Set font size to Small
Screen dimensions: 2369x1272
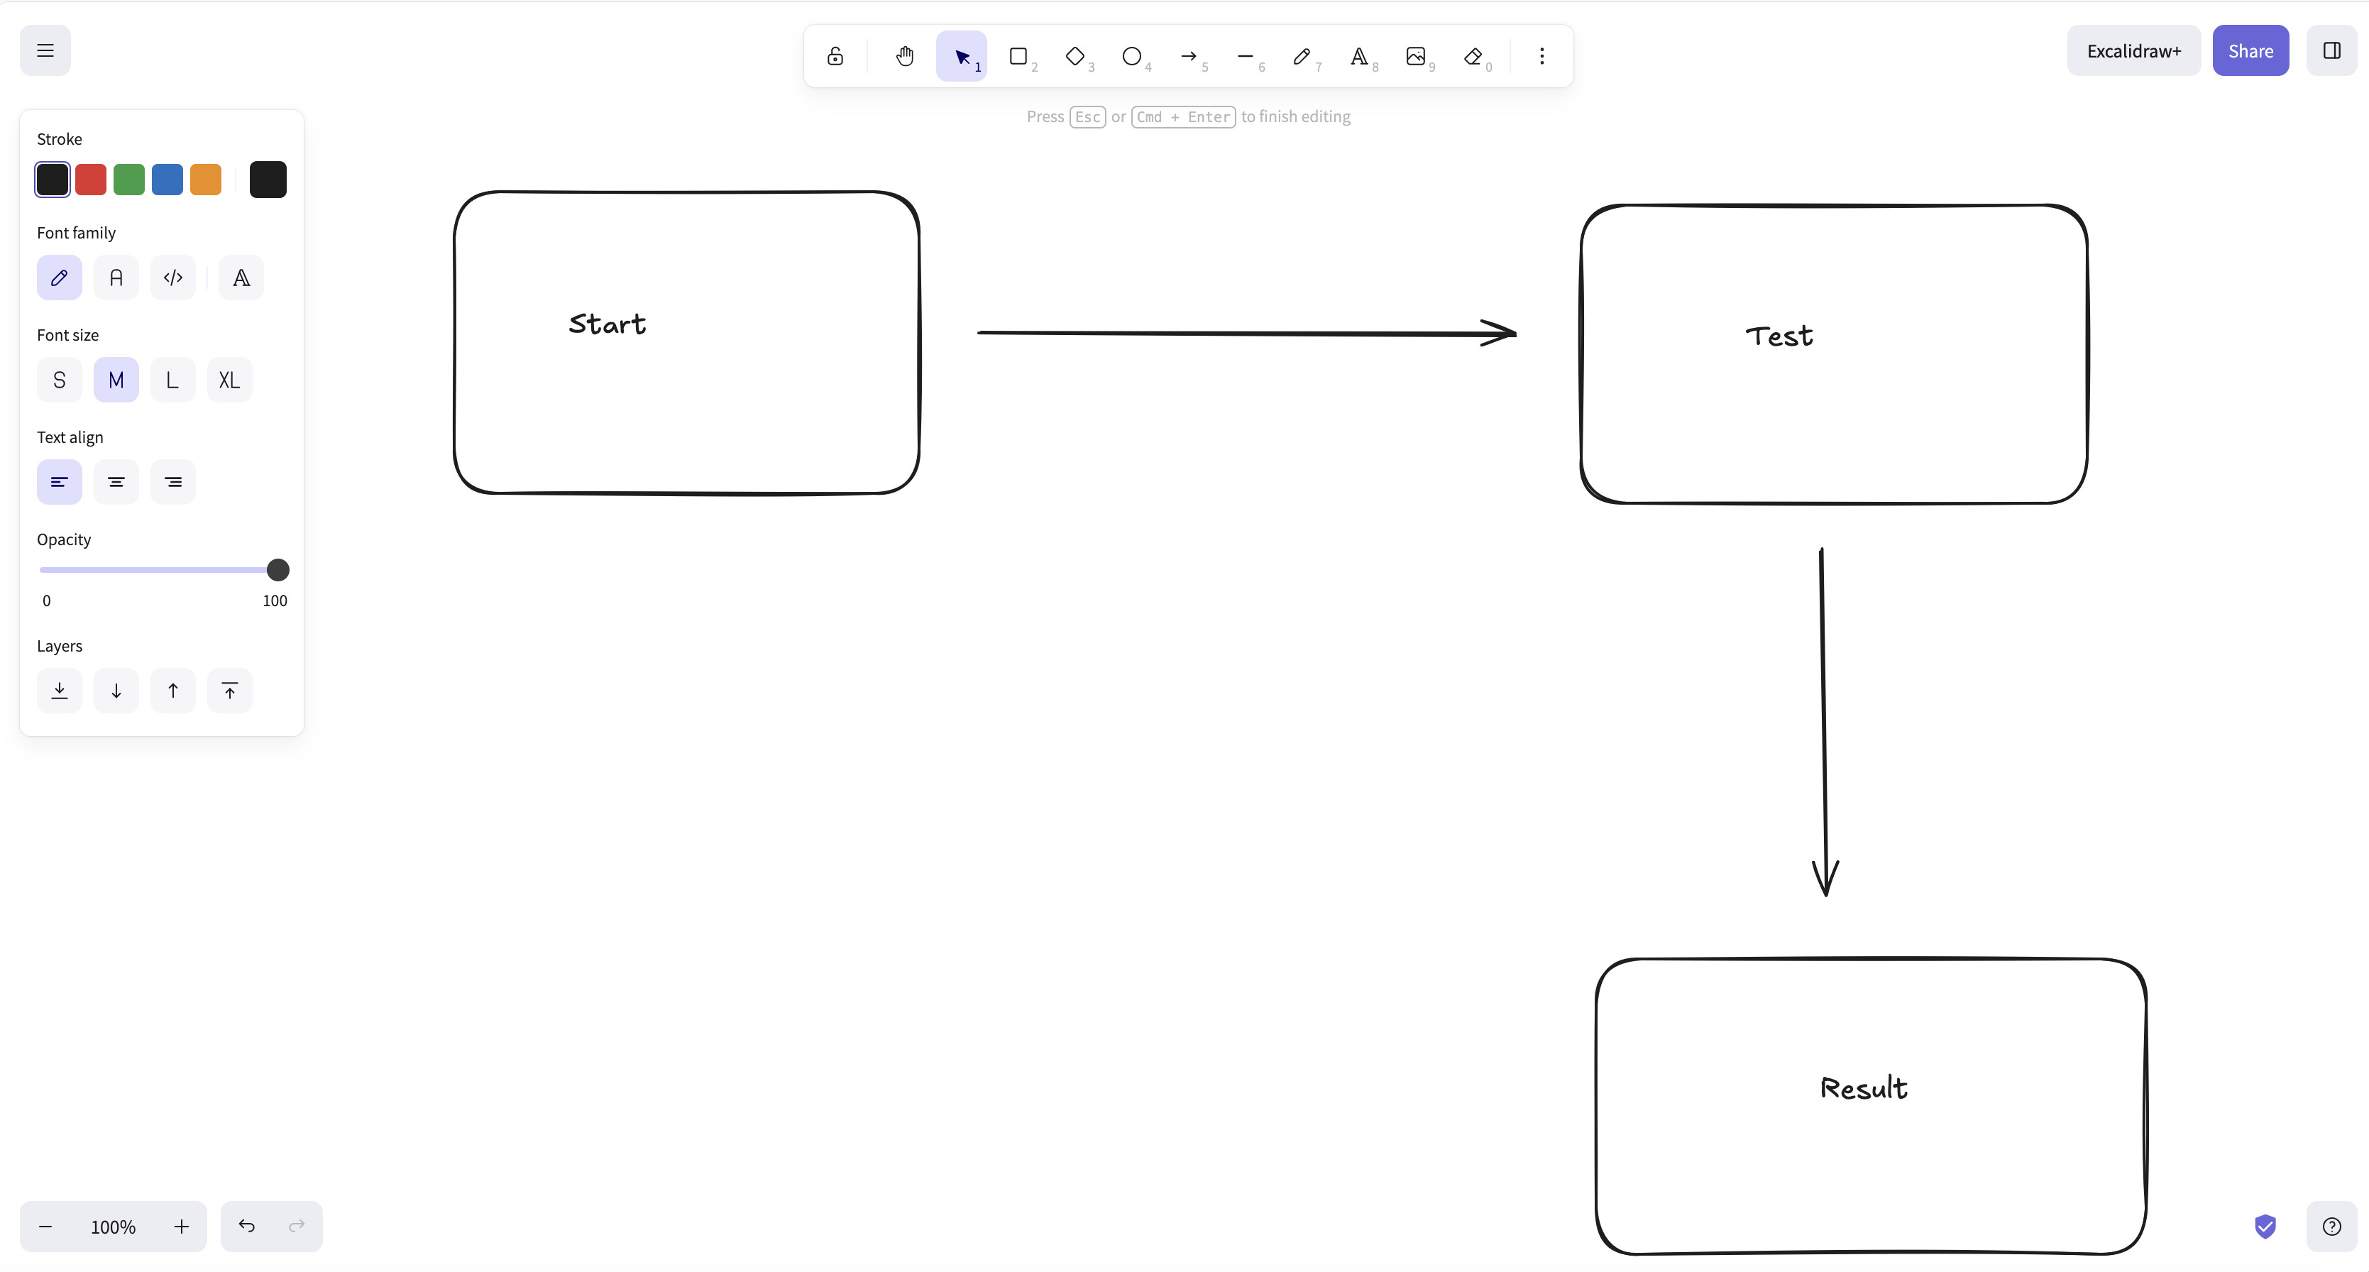click(x=60, y=380)
